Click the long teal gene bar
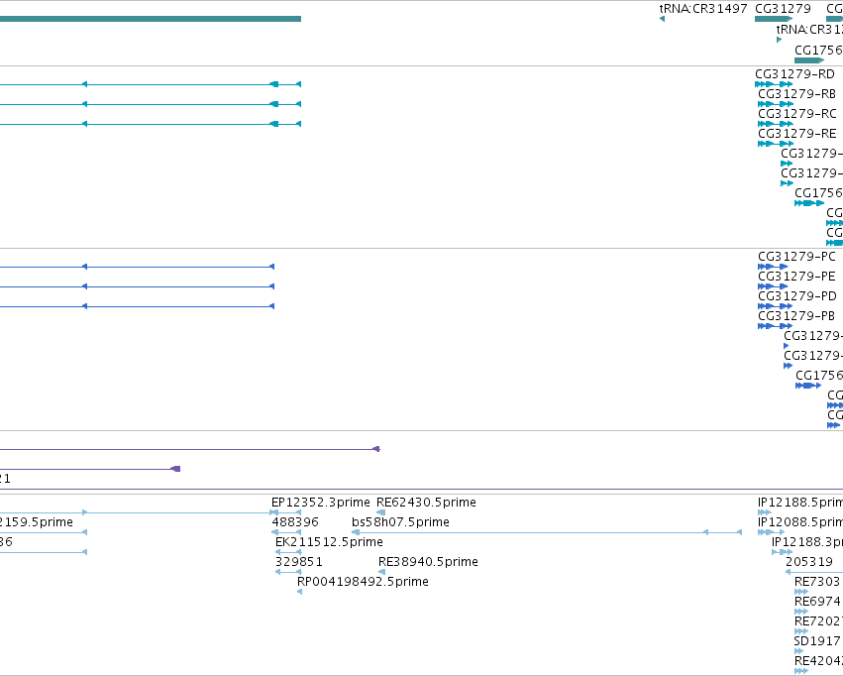This screenshot has height=676, width=843. [x=151, y=19]
